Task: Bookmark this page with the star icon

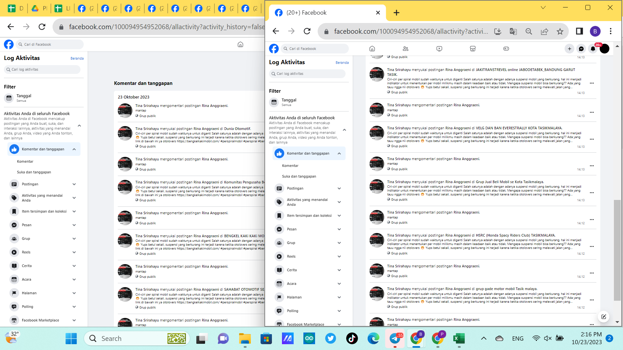Action: (560, 31)
